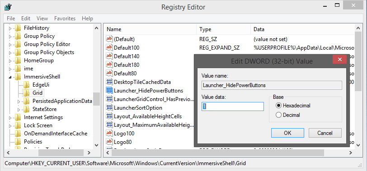Click the string icon beside Default140

coord(109,56)
